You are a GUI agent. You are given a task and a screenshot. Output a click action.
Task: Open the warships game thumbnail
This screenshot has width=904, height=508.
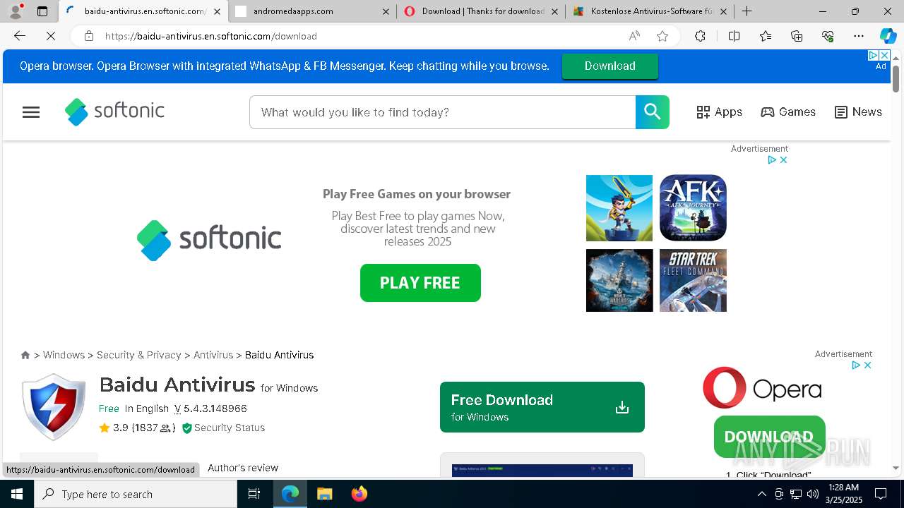click(x=619, y=280)
